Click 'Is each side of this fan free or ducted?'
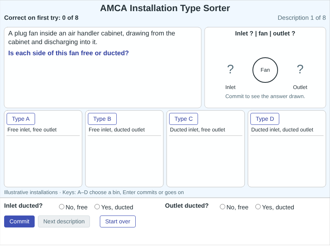This screenshot has height=246, width=330. point(68,53)
